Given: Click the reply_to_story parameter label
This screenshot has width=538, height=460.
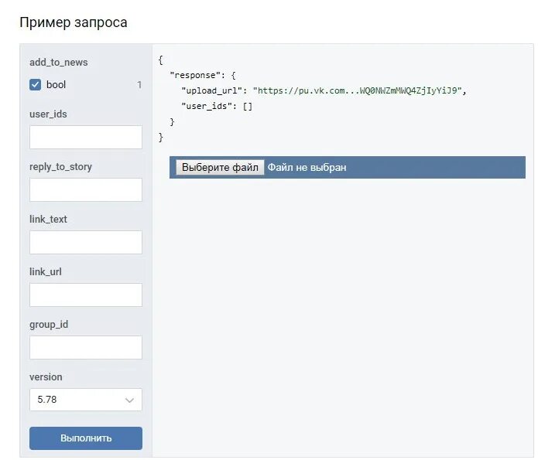Looking at the screenshot, I should [x=60, y=167].
